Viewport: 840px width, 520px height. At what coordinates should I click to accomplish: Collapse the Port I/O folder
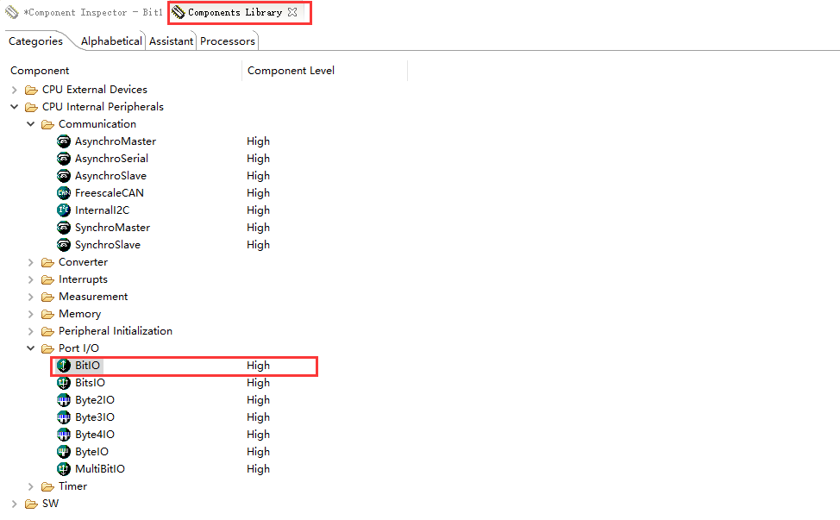30,348
